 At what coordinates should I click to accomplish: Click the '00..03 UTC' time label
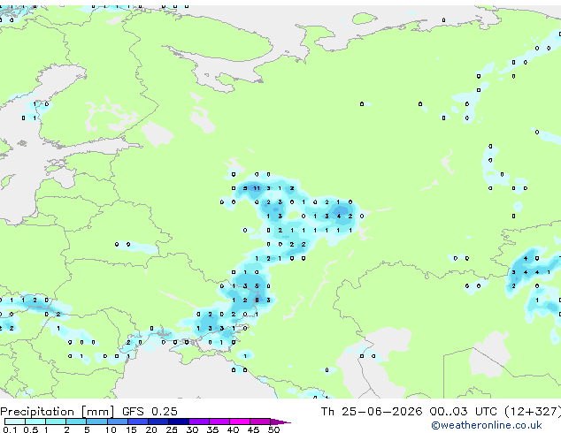click(x=464, y=412)
